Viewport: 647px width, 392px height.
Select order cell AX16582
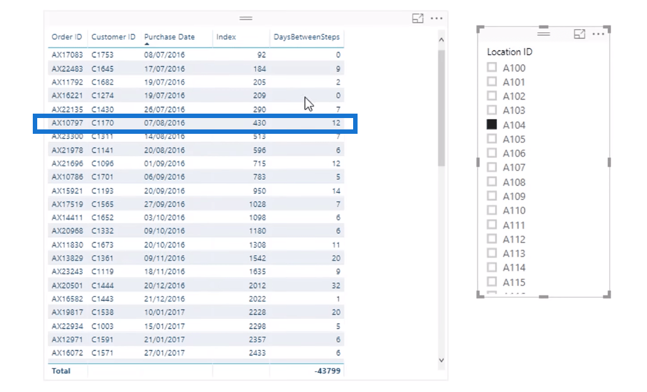67,299
